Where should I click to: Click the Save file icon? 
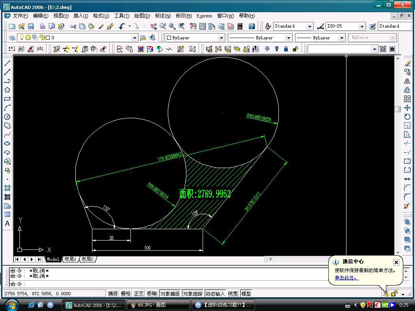pyautogui.click(x=31, y=26)
